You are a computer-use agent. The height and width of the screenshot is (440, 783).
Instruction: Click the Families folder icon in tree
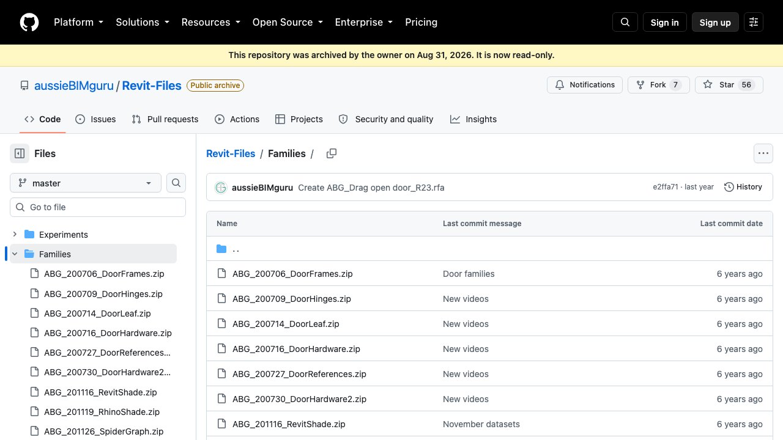29,254
